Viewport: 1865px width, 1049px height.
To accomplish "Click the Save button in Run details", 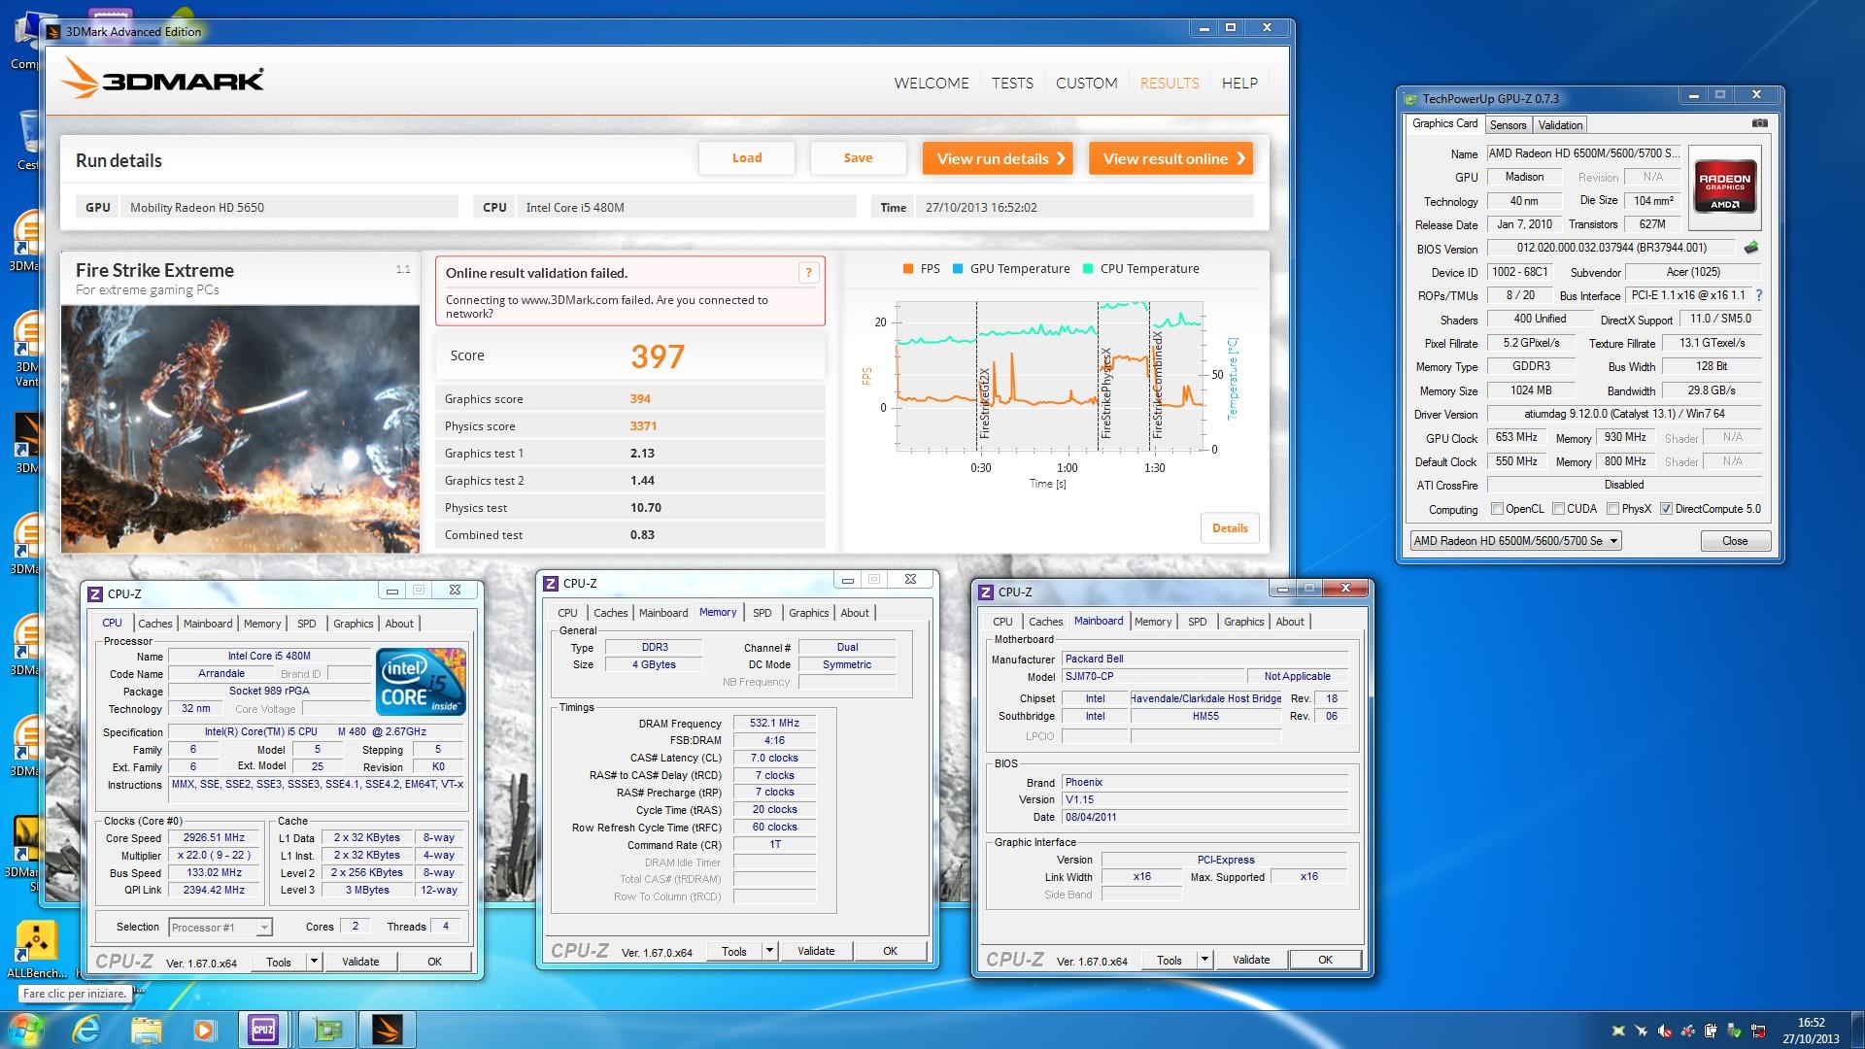I will pos(858,158).
